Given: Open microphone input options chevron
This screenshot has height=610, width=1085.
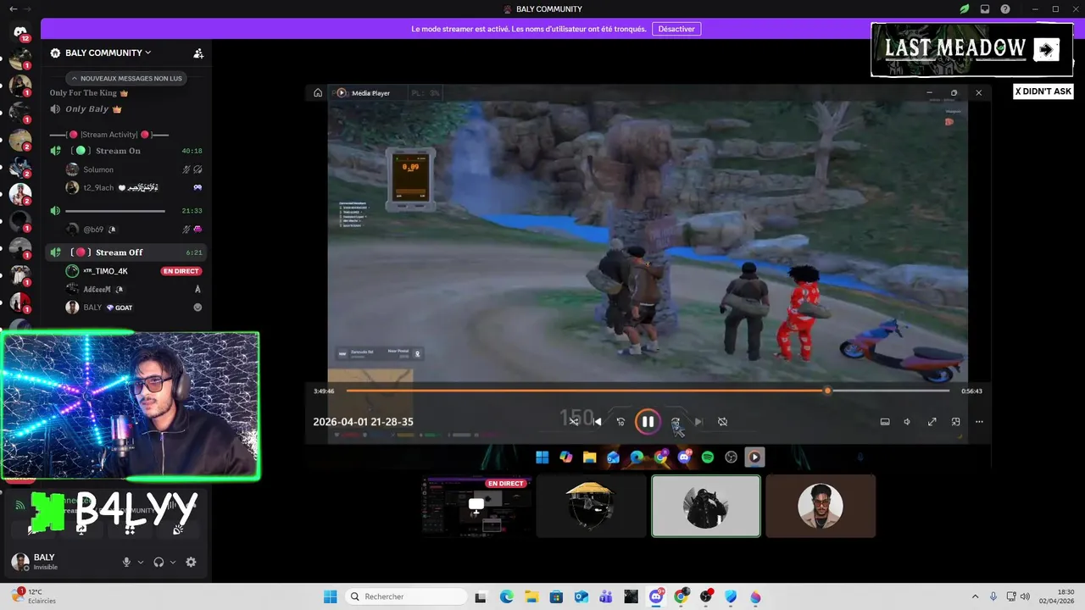Looking at the screenshot, I should 141,562.
